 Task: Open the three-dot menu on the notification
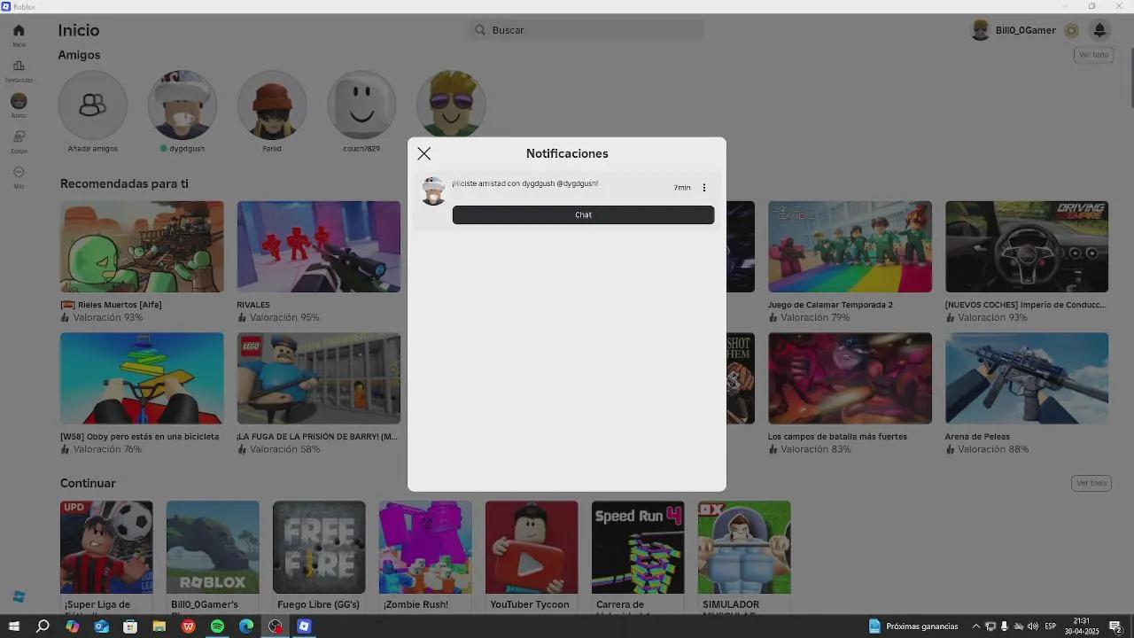tap(704, 188)
